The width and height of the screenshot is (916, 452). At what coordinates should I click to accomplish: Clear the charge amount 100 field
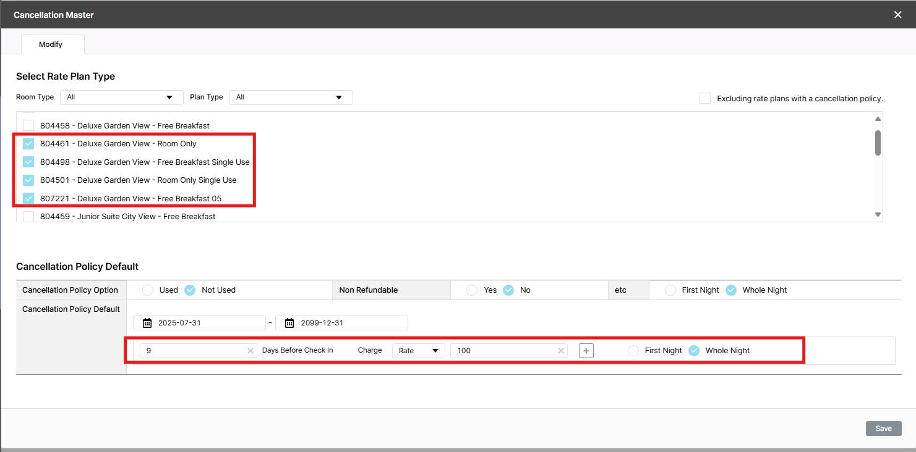[x=561, y=351]
